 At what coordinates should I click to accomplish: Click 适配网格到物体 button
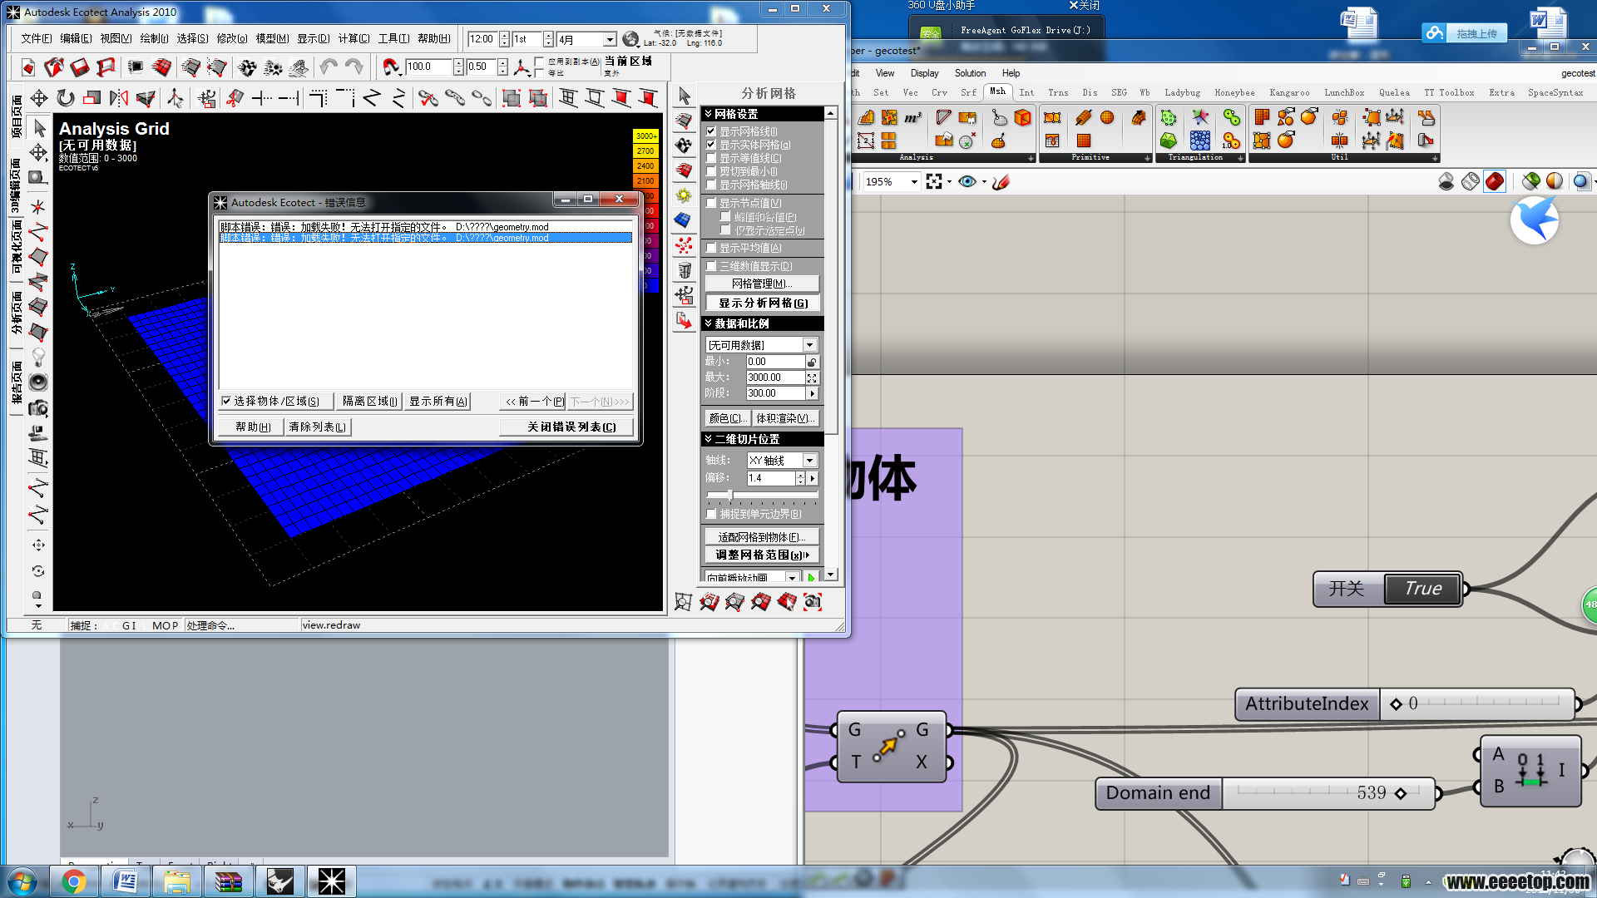762,537
